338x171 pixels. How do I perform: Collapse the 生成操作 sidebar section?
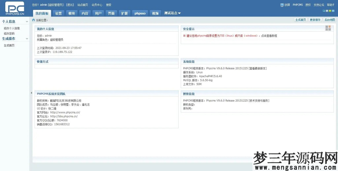click(27, 39)
